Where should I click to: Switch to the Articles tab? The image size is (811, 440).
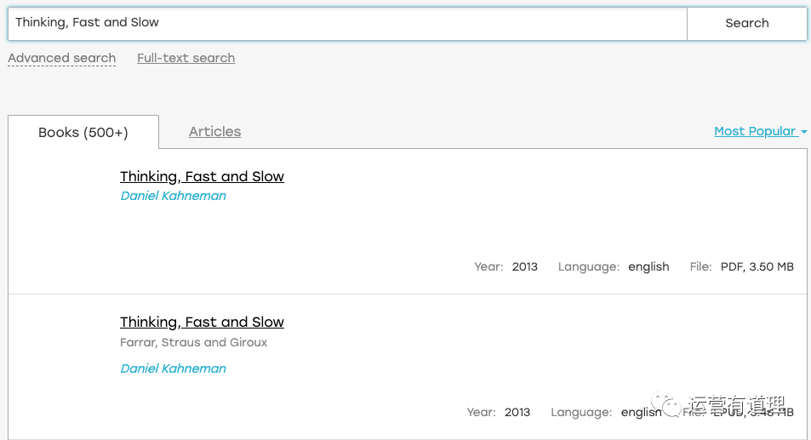point(214,131)
